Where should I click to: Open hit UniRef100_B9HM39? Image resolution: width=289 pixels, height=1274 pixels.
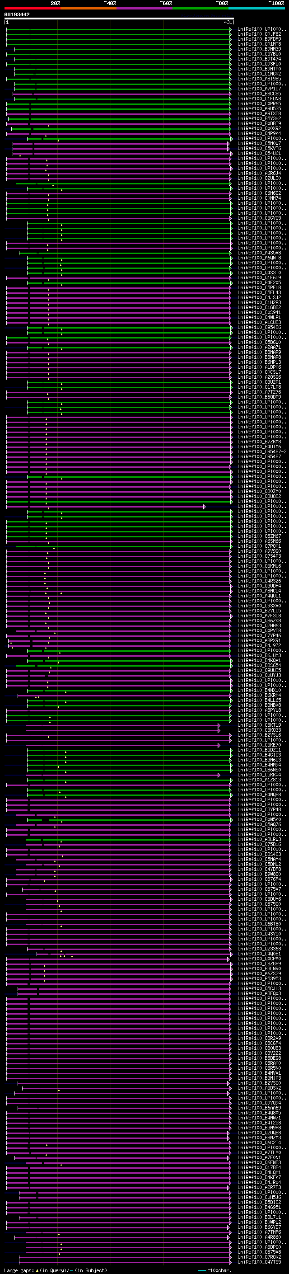tap(259, 49)
